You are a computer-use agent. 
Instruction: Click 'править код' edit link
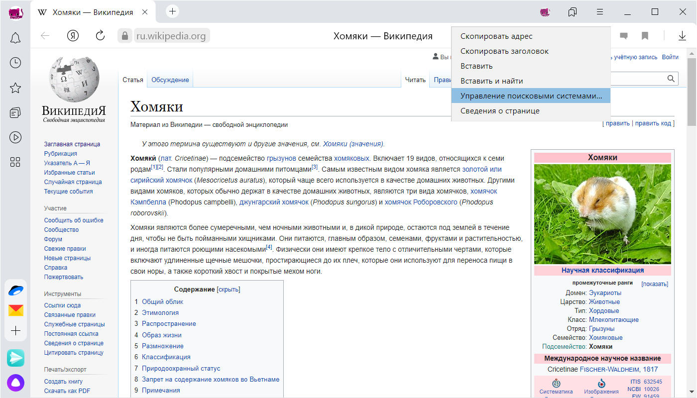[x=653, y=123]
